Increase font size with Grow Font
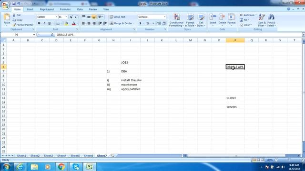The height and width of the screenshot is (171, 305). pyautogui.click(x=71, y=17)
